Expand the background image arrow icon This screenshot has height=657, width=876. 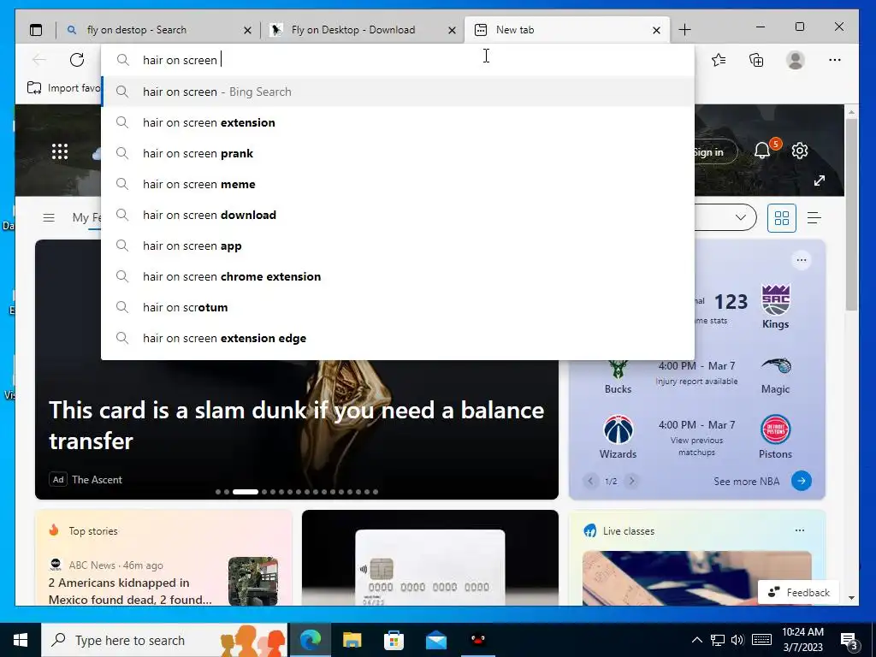[819, 181]
